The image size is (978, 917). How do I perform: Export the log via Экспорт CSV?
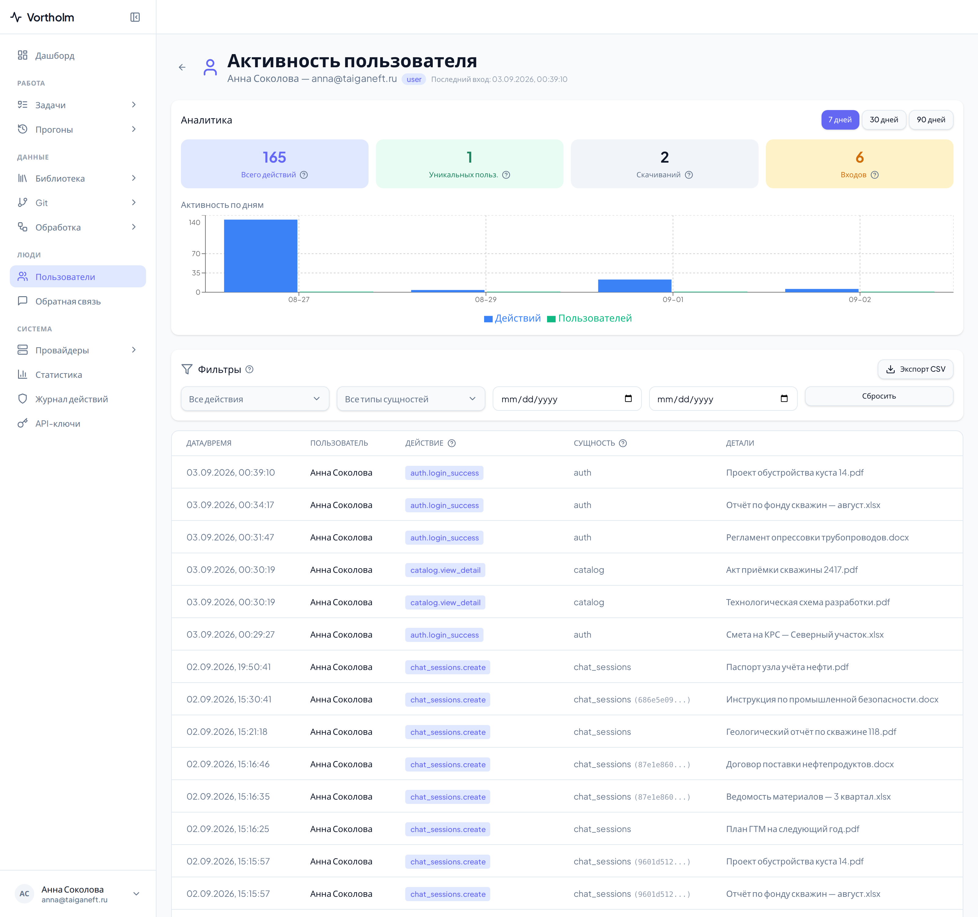pyautogui.click(x=916, y=369)
